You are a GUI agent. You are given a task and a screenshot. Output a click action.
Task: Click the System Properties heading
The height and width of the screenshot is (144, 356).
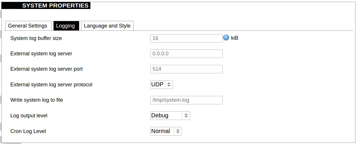(55, 6)
